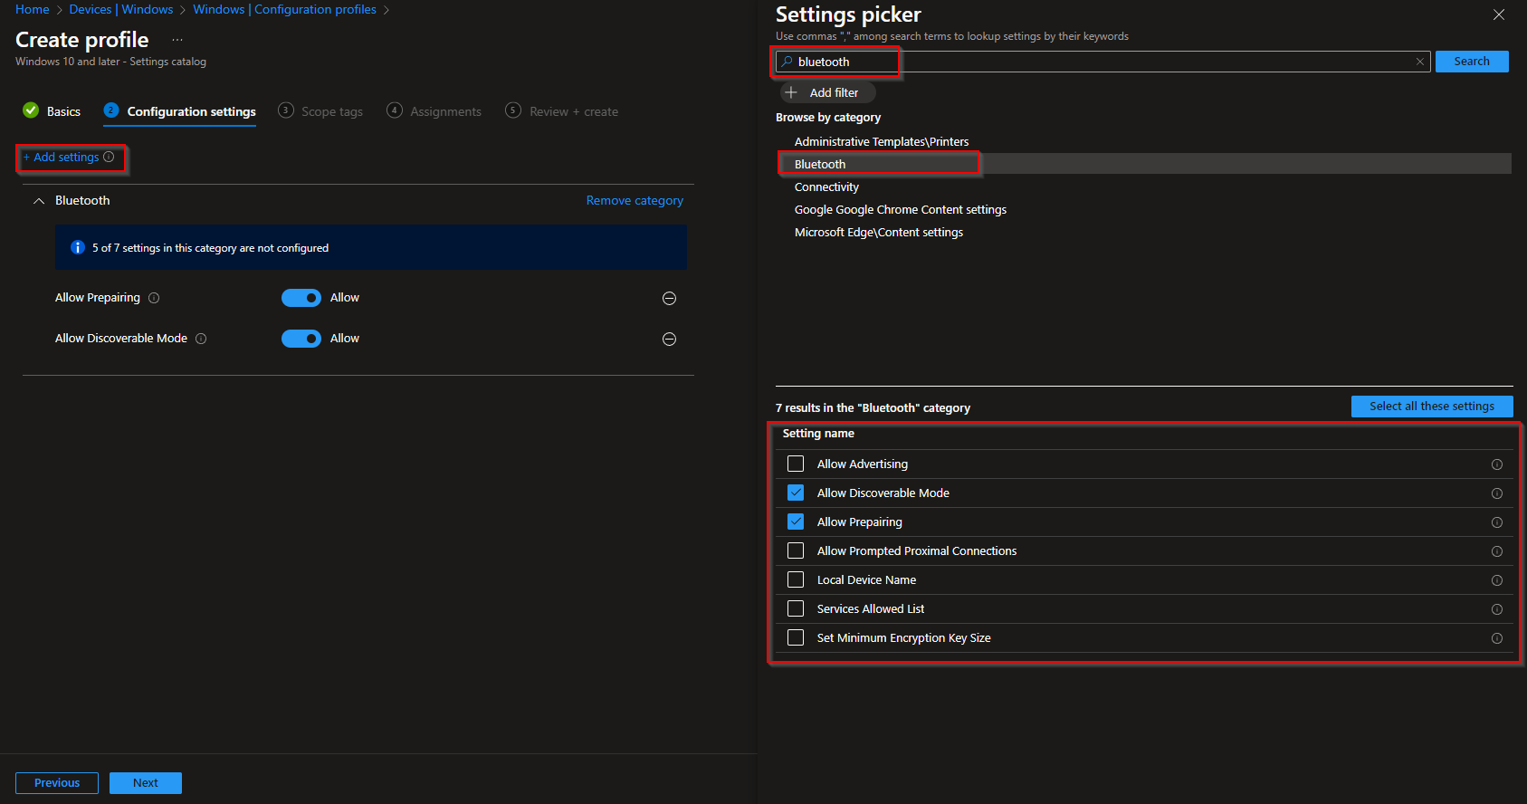Check Allow Prompted Proximal Connections checkbox
Image resolution: width=1527 pixels, height=804 pixels.
[x=796, y=550]
